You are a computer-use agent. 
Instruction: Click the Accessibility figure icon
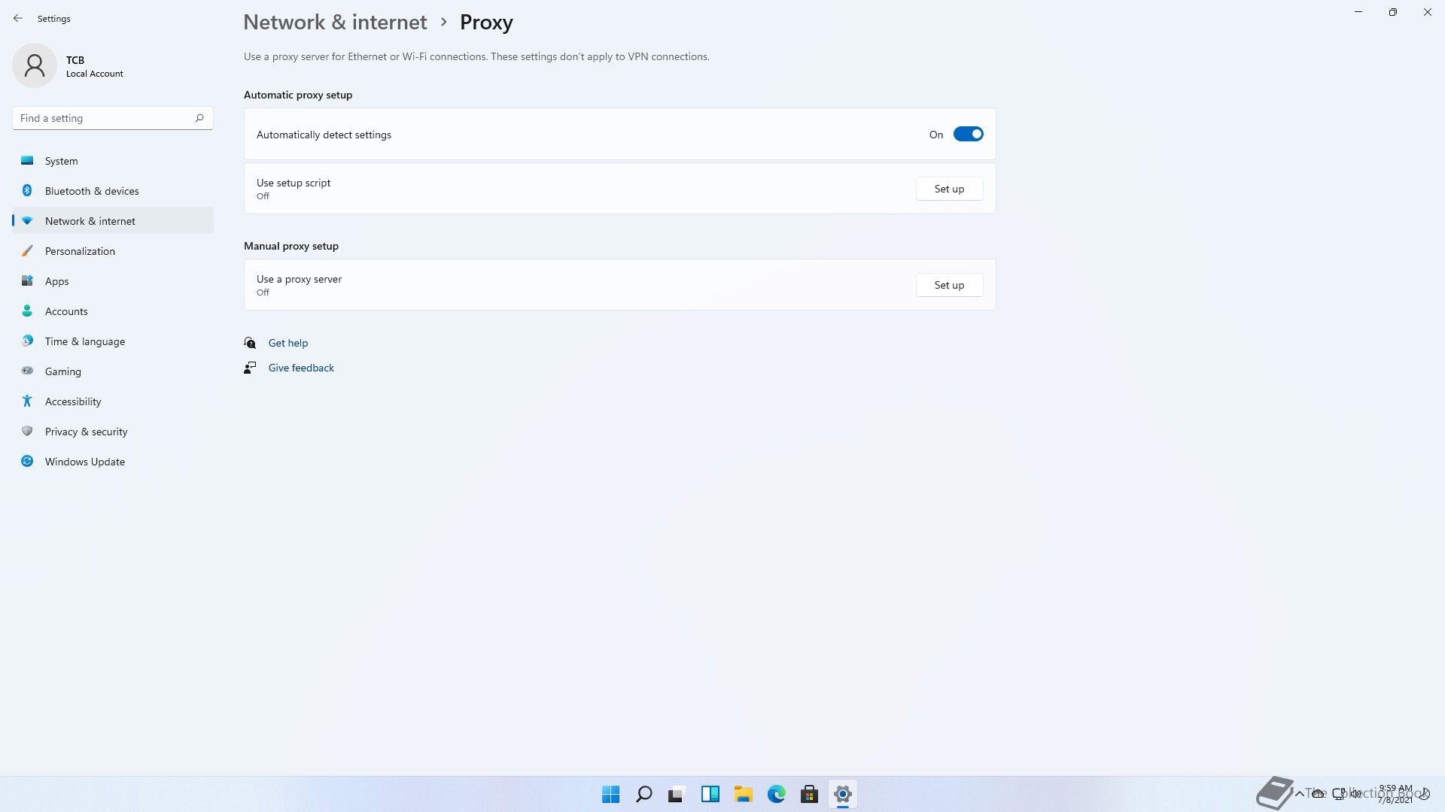(27, 401)
